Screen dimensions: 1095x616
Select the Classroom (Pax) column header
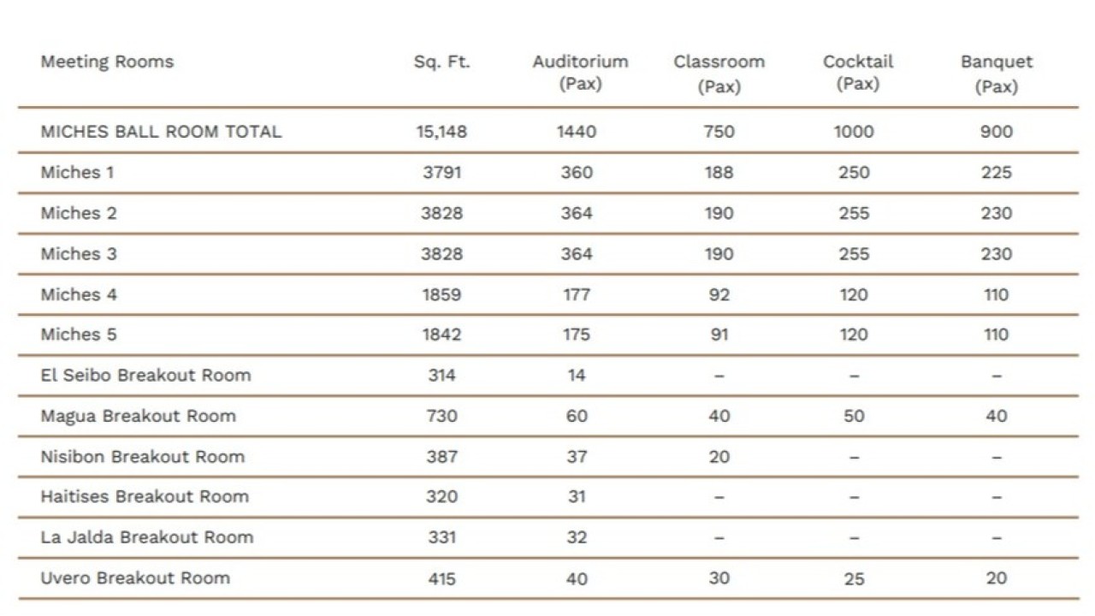(x=719, y=74)
